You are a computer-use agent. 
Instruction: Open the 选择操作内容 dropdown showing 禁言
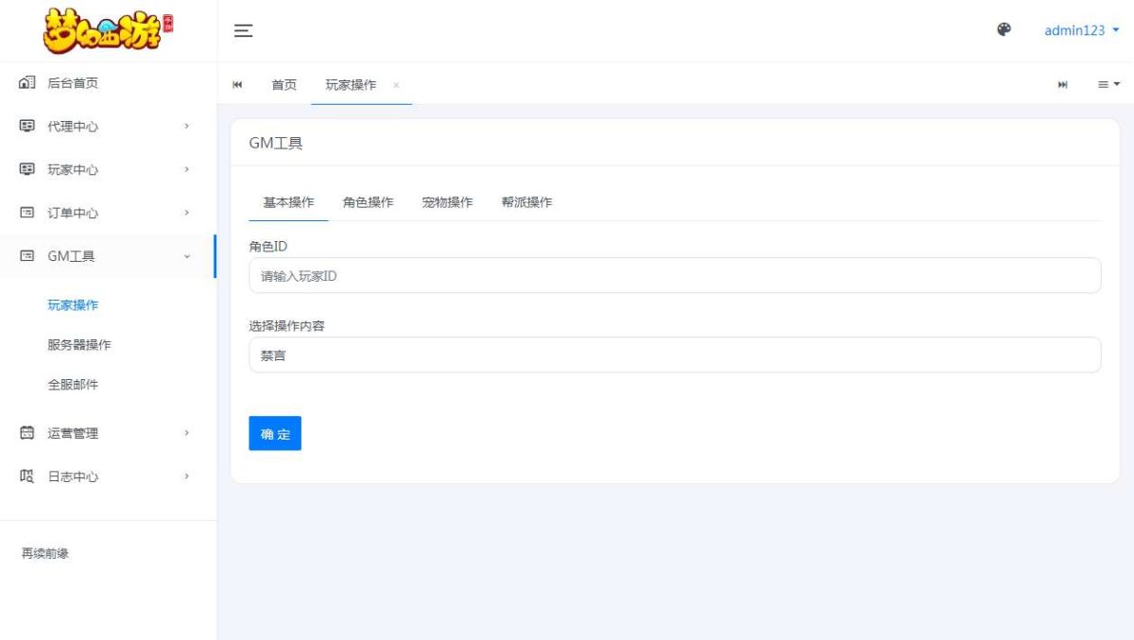[x=675, y=355]
